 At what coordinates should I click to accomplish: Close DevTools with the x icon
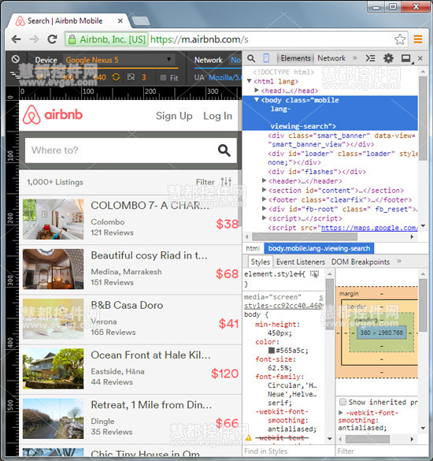point(420,58)
